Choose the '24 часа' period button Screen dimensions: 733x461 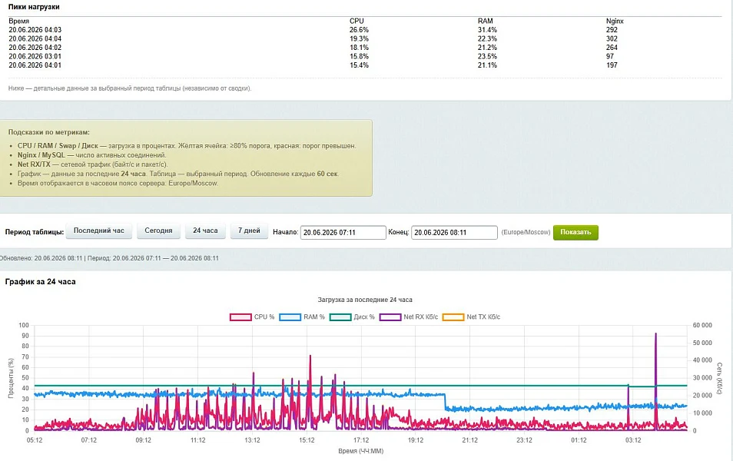(205, 231)
